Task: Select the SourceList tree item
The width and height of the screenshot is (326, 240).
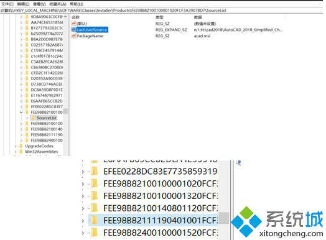Action: click(47, 118)
